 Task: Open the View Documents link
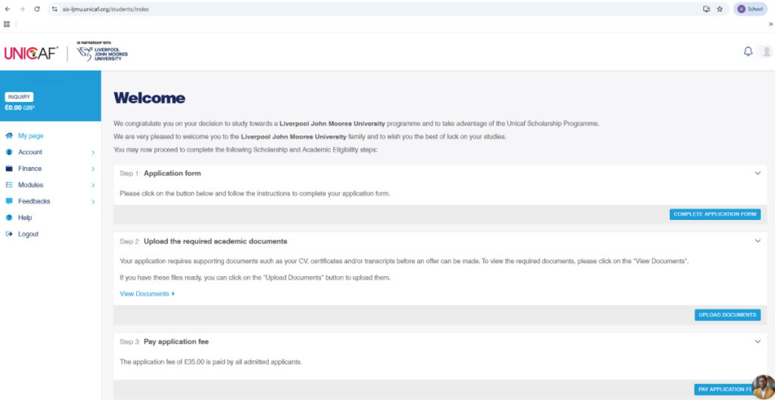click(146, 294)
